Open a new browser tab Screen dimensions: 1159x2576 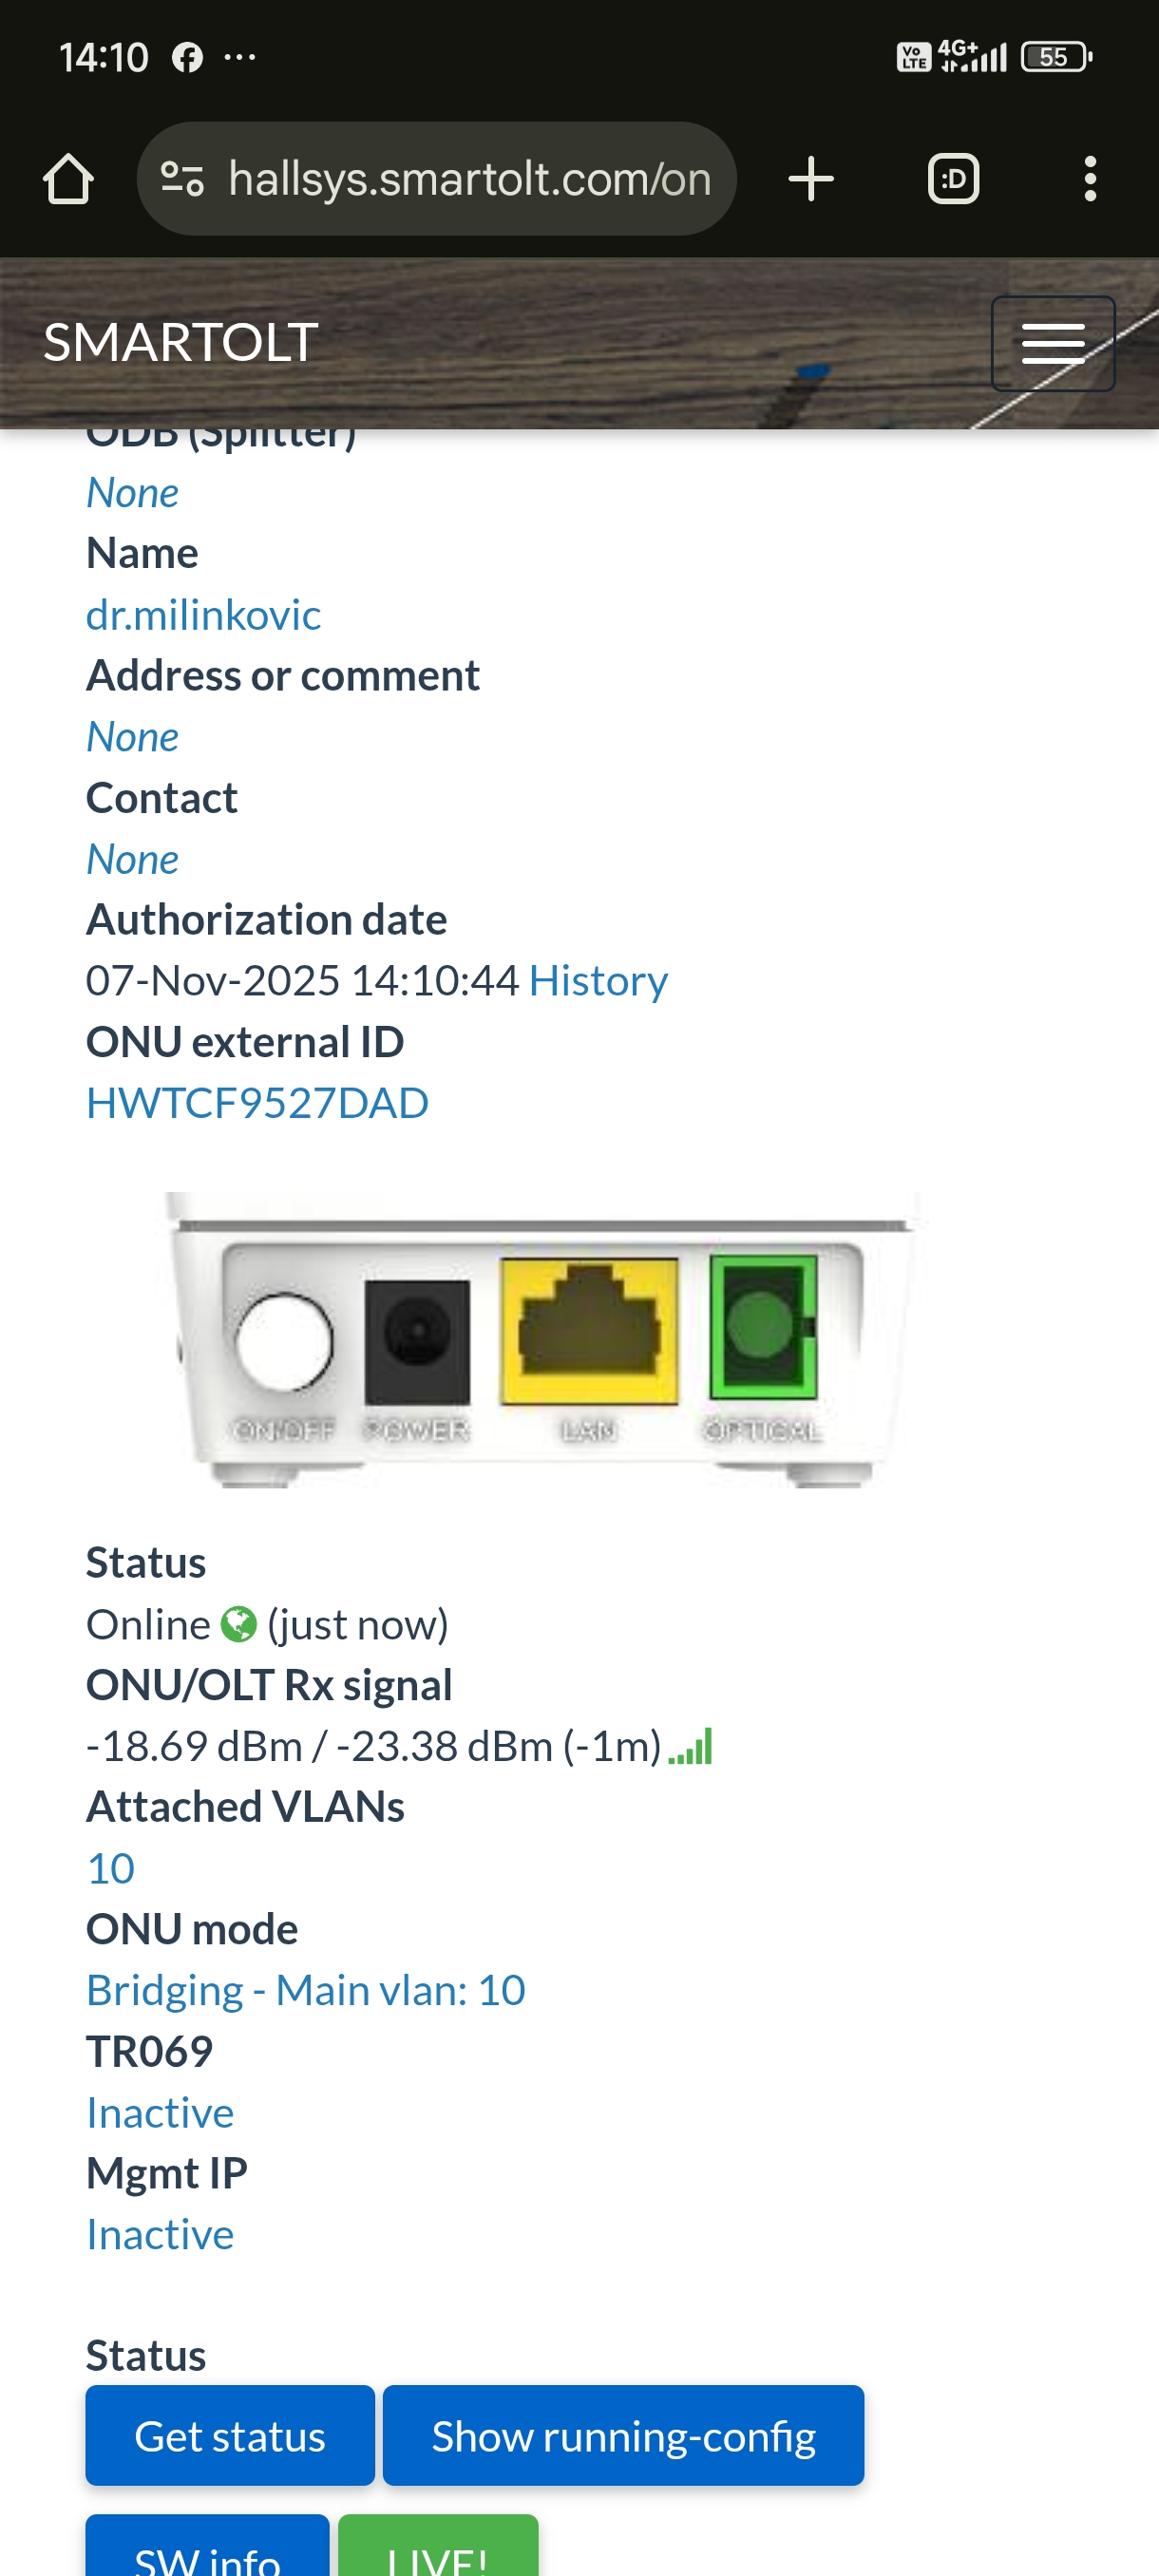coord(810,179)
